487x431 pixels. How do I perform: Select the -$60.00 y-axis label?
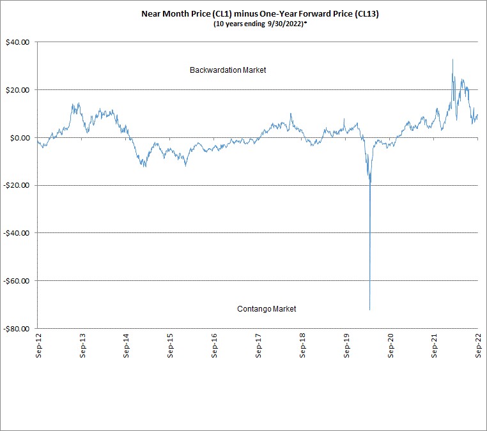[x=17, y=281]
